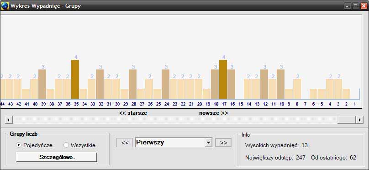Click the bar above number 8

297,89
